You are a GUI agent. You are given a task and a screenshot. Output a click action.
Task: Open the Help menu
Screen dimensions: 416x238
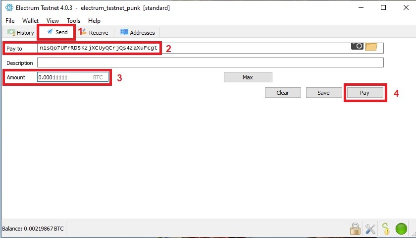[94, 21]
